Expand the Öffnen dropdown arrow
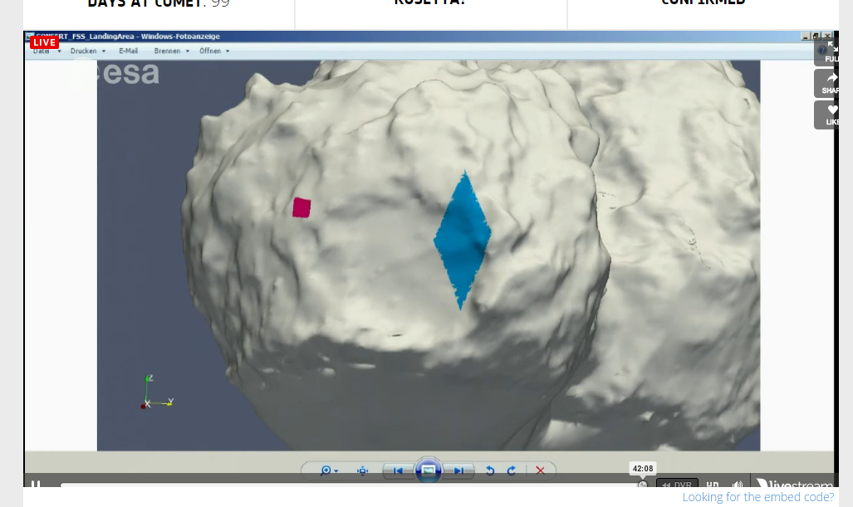This screenshot has height=507, width=853. pos(228,51)
